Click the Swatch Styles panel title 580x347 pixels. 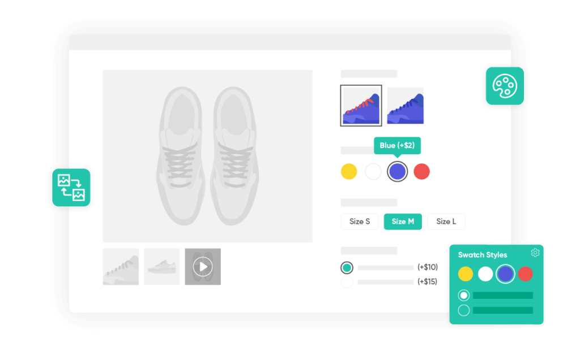click(483, 255)
